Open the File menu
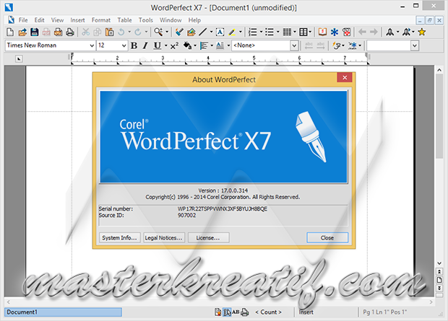The height and width of the screenshot is (321, 448). pos(23,20)
